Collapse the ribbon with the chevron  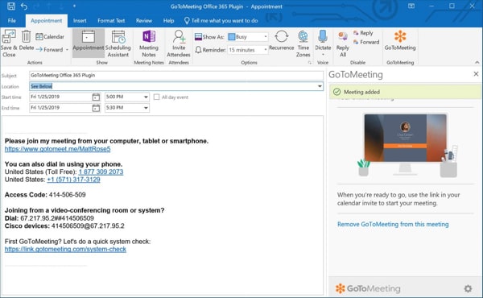477,63
